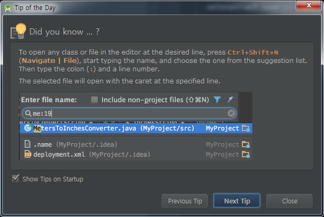Click the Enter file name label
The height and width of the screenshot is (217, 324).
click(x=49, y=100)
